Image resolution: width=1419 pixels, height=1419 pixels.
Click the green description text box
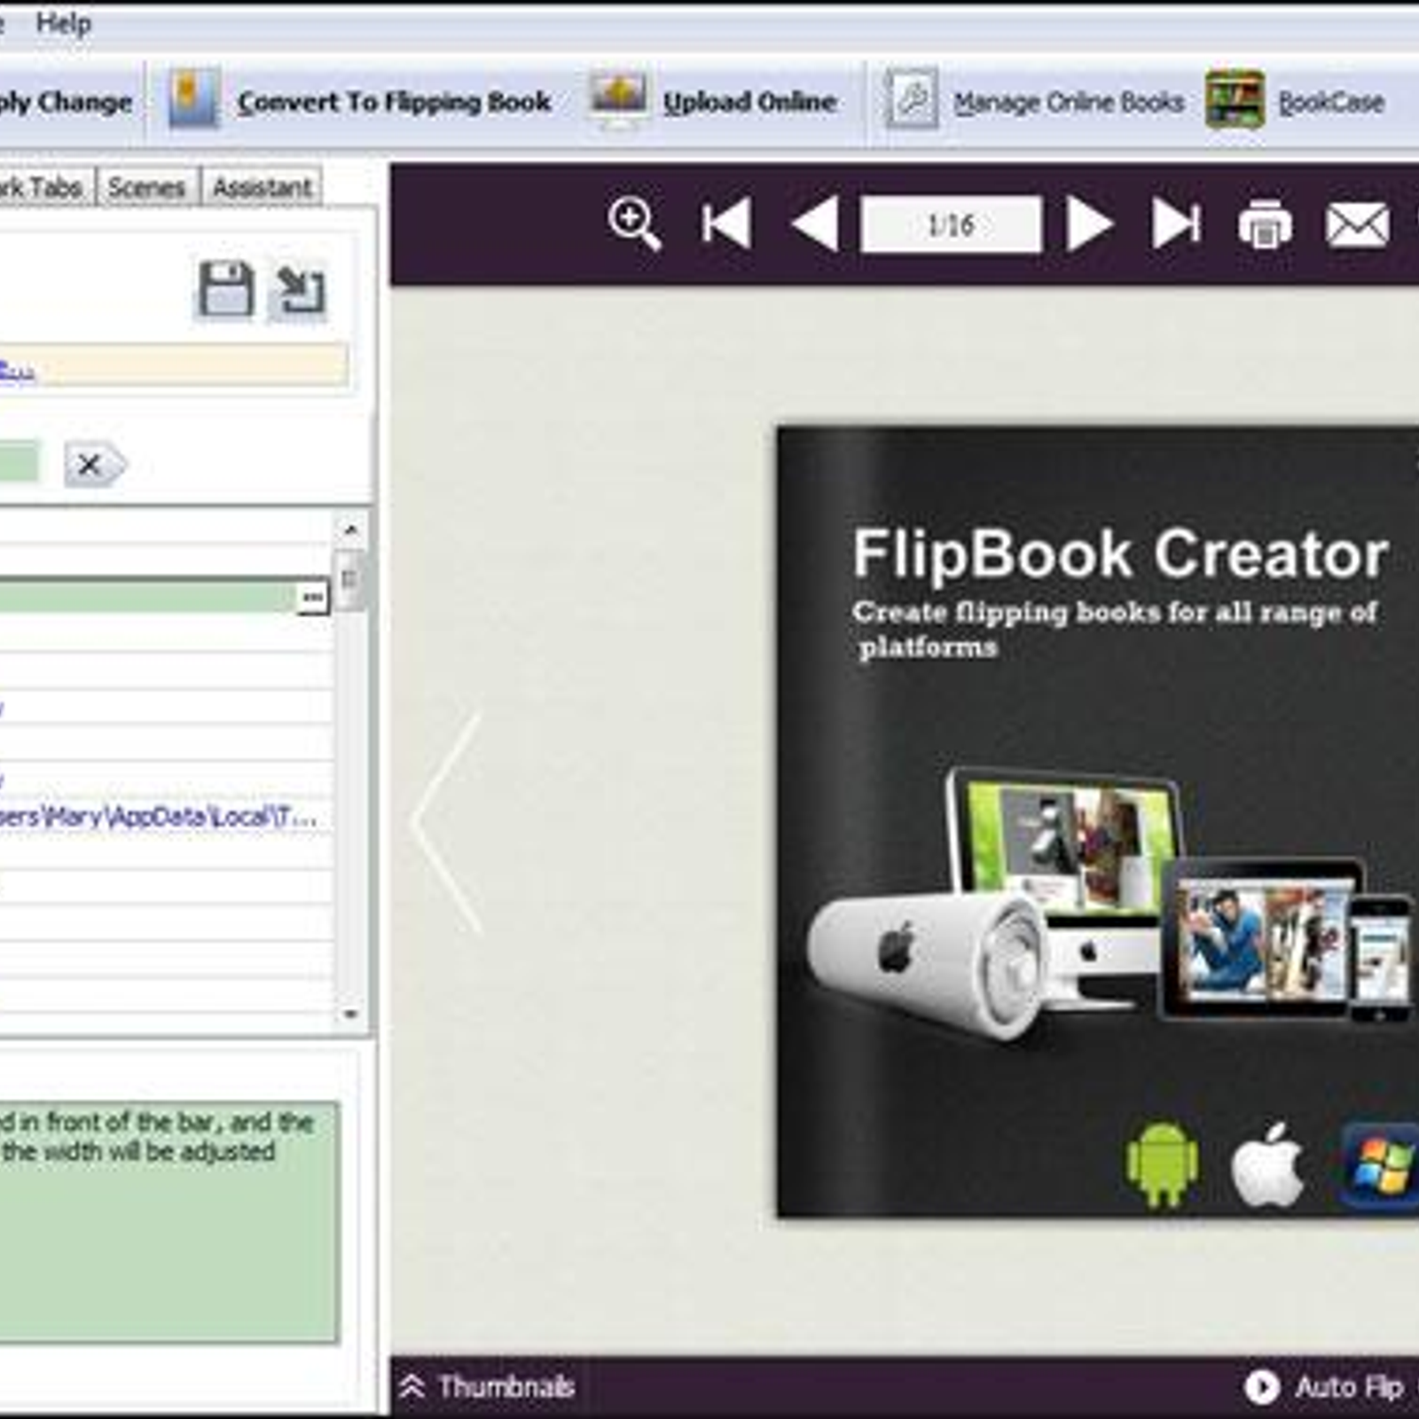pyautogui.click(x=169, y=1222)
